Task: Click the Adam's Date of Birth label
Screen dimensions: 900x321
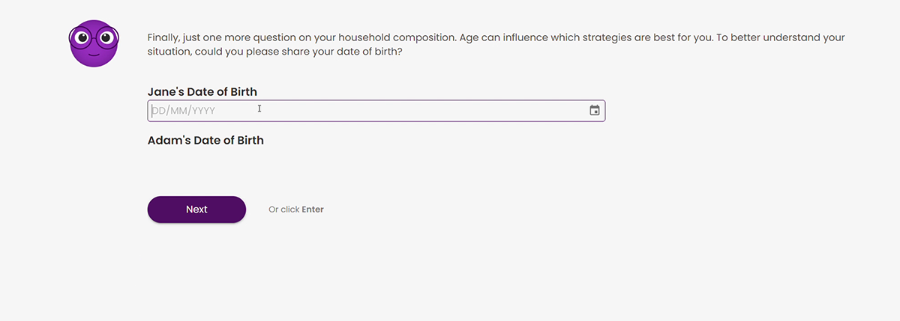Action: [205, 140]
